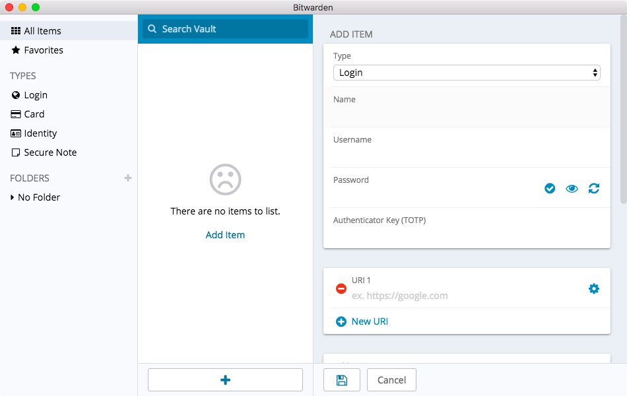
Task: Add a folder with the plus icon
Action: (128, 178)
